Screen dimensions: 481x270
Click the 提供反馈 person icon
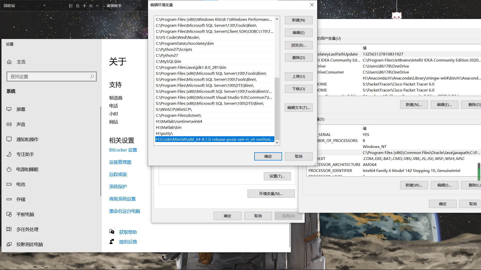112,241
